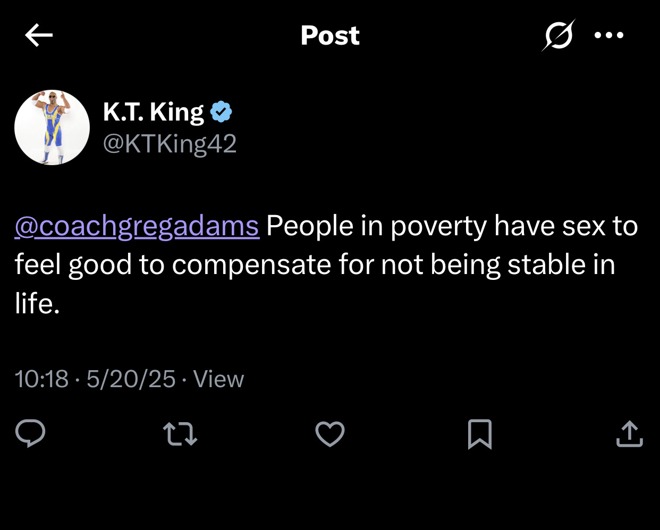Screen dimensions: 660x530
Task: Bookmark this post
Action: pyautogui.click(x=480, y=434)
